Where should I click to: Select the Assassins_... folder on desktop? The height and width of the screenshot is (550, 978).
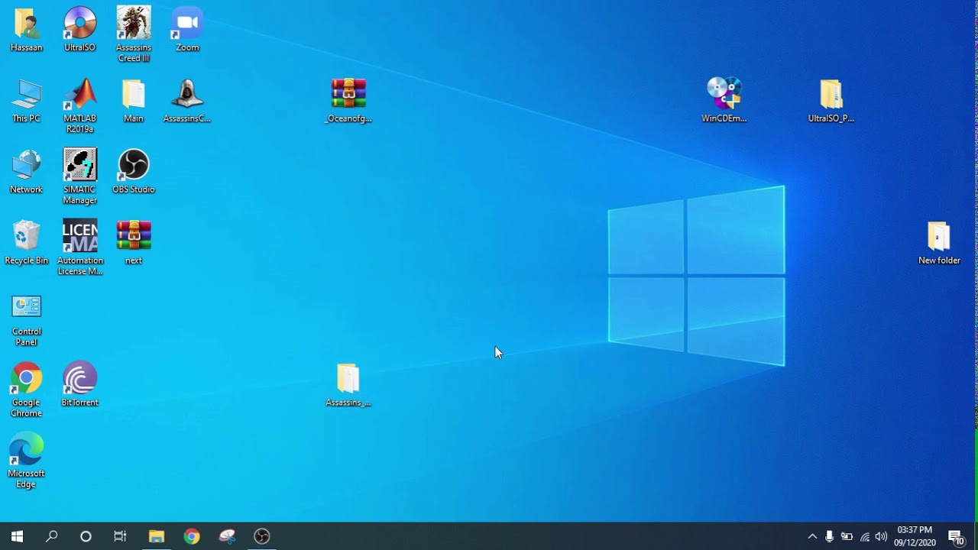tap(348, 385)
